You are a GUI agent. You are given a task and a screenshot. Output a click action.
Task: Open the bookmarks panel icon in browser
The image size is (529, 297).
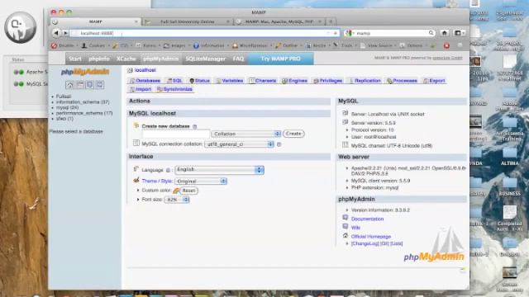[459, 33]
